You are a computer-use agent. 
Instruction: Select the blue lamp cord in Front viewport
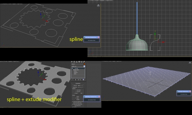coord(137,18)
